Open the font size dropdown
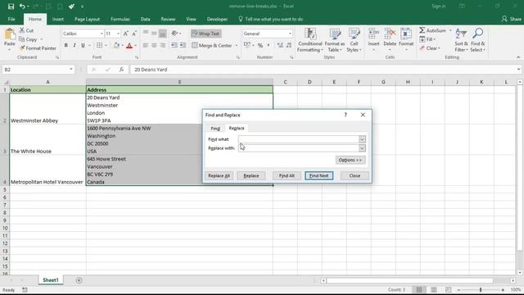The image size is (524, 295). (x=118, y=34)
